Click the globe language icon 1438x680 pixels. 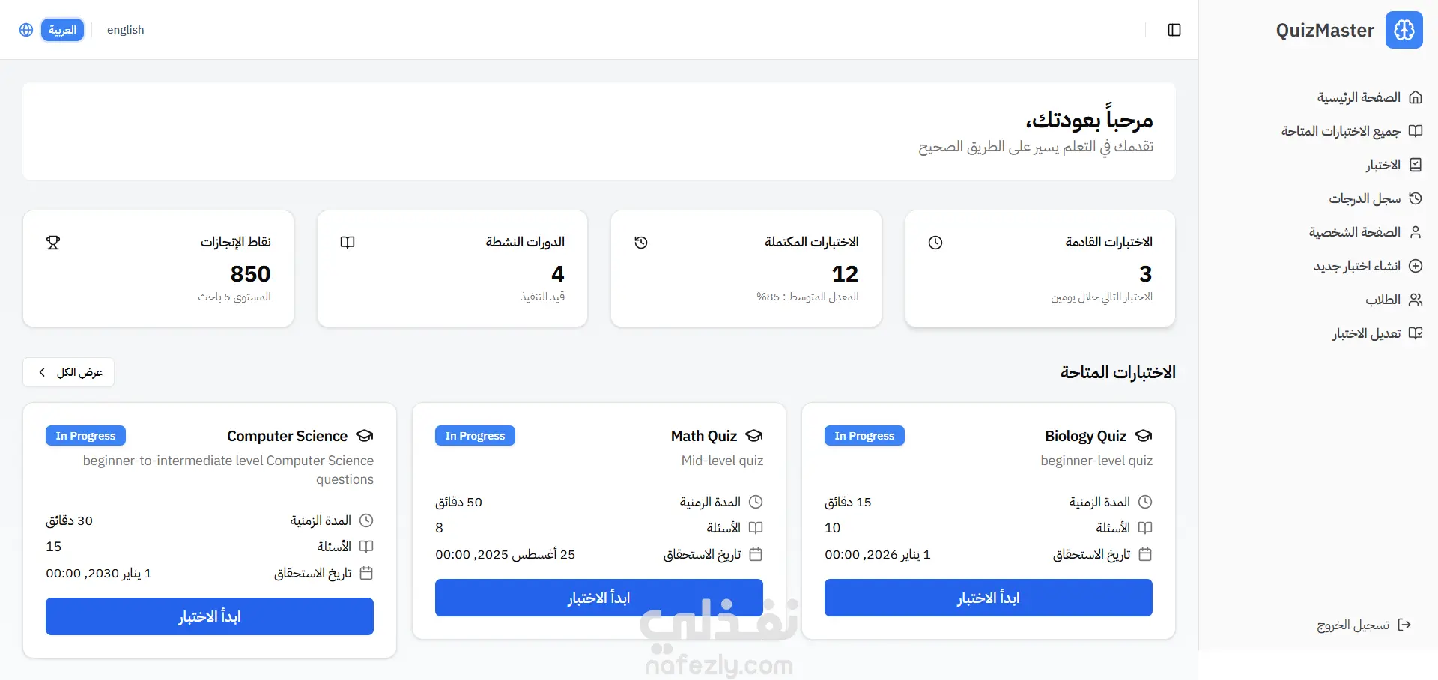pyautogui.click(x=26, y=30)
